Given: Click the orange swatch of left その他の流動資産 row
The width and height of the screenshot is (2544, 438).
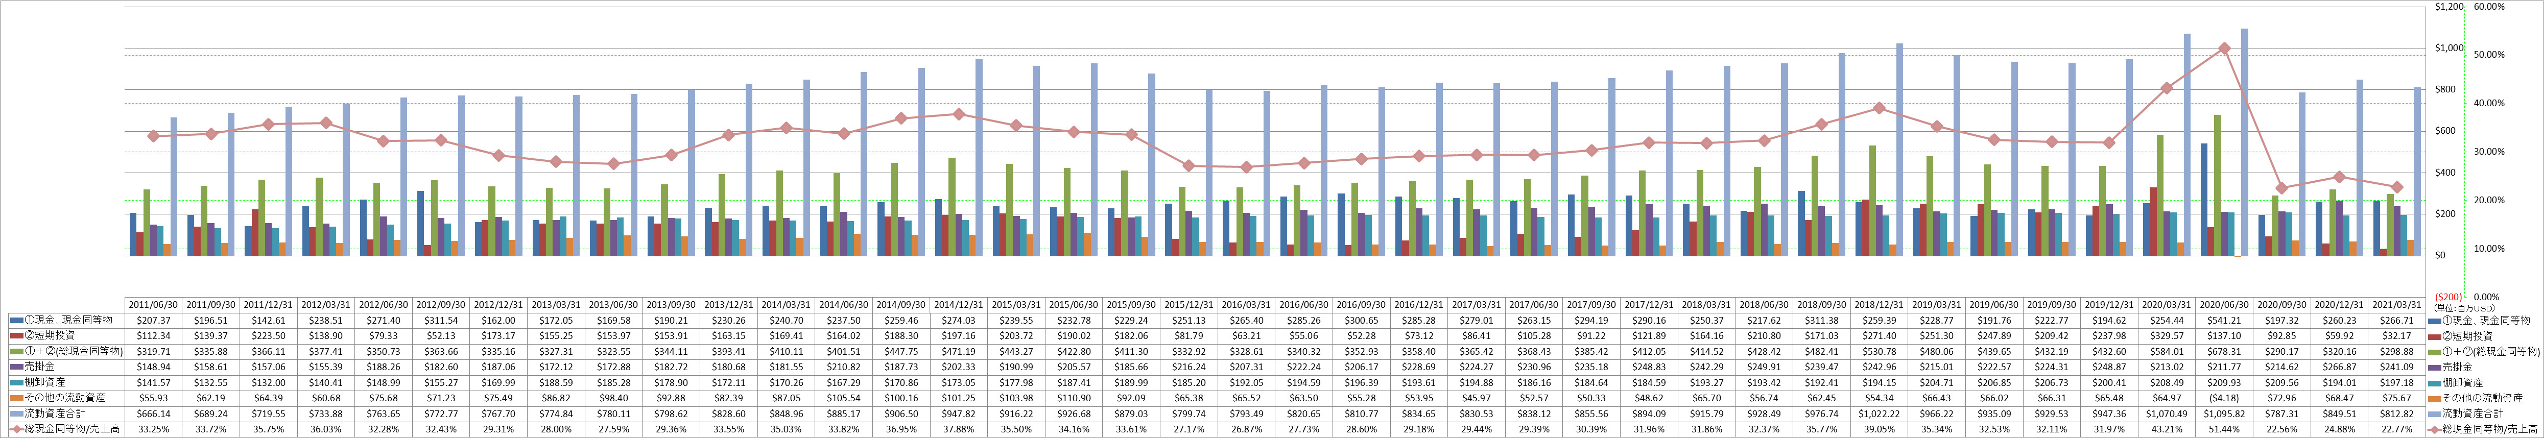Looking at the screenshot, I should click(16, 398).
